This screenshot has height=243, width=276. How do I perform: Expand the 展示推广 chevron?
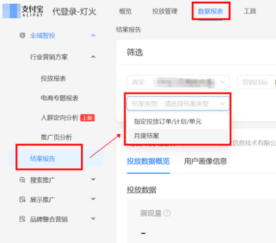pyautogui.click(x=93, y=199)
